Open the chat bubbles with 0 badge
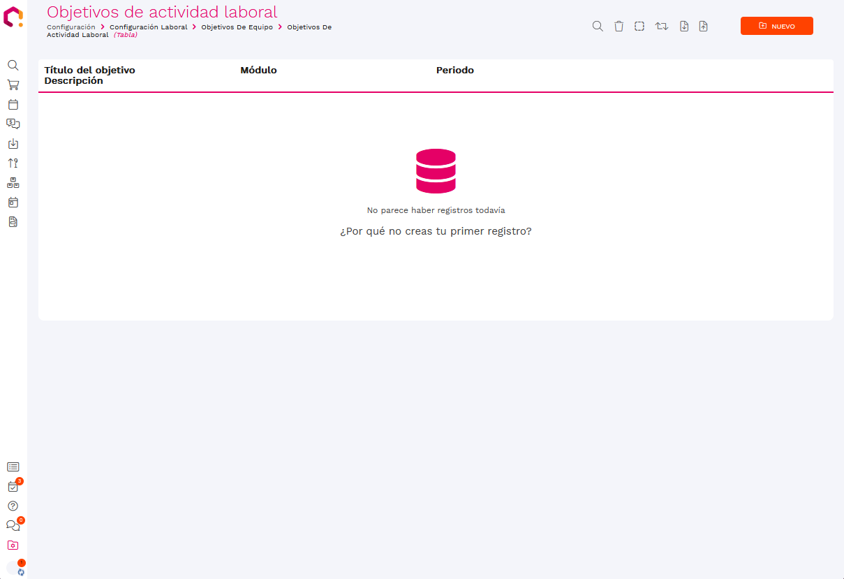This screenshot has height=579, width=844. pyautogui.click(x=13, y=525)
